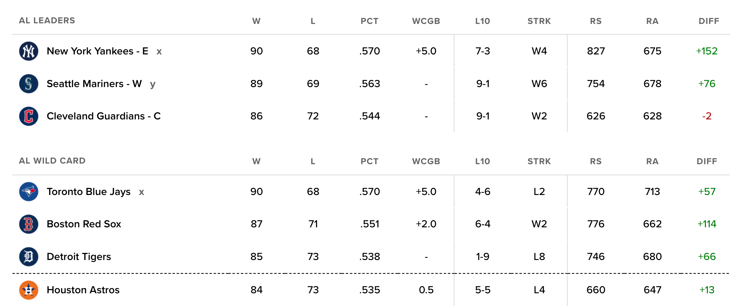Go to Toronto Blue Jays team page
Viewport: 730px width, 306px height.
(88, 192)
